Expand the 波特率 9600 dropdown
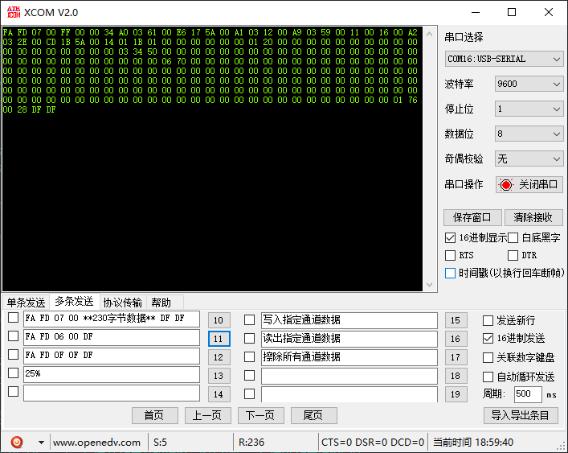This screenshot has height=453, width=568. pyautogui.click(x=529, y=84)
